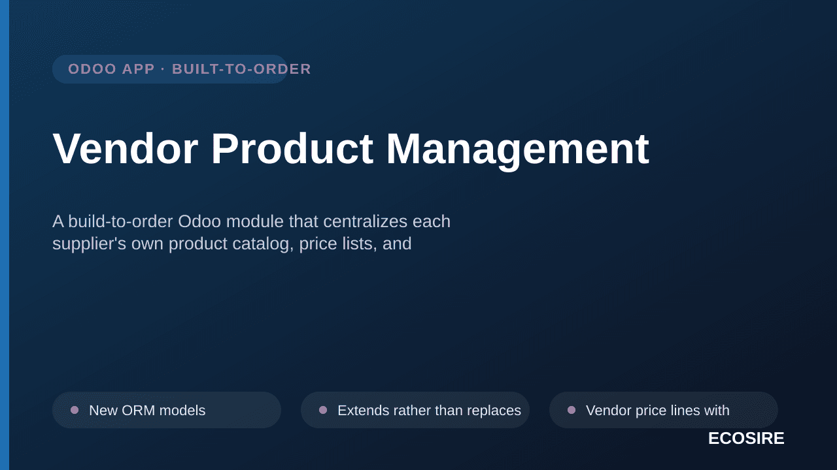Viewport: 837px width, 470px height.
Task: Click bullet dot beside Vendor price lines
Action: pyautogui.click(x=572, y=410)
